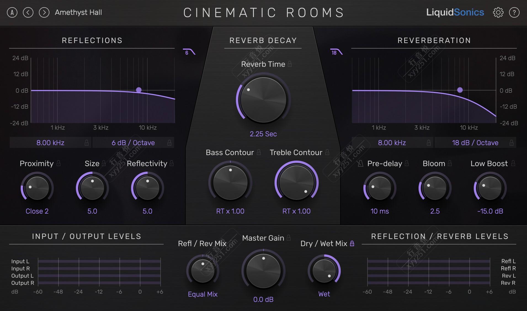Click the Refl / Rev Mix knob
This screenshot has height=311, width=527.
pyautogui.click(x=203, y=271)
